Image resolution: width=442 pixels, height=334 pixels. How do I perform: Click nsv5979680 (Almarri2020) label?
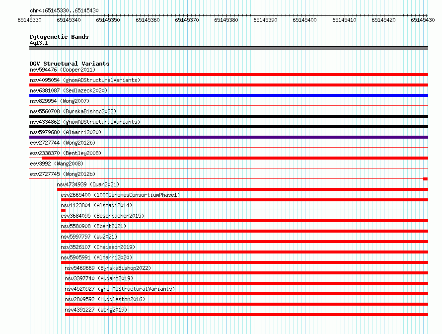66,132
